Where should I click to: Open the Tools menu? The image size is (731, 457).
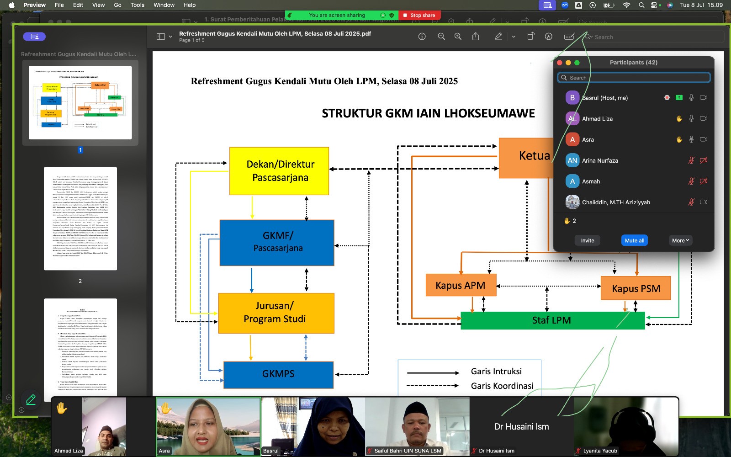coord(137,5)
